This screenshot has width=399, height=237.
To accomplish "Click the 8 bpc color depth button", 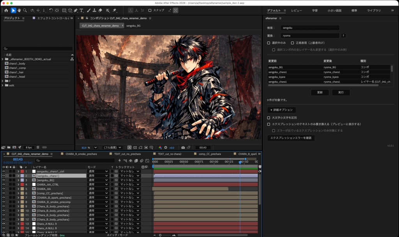I will 29,148.
